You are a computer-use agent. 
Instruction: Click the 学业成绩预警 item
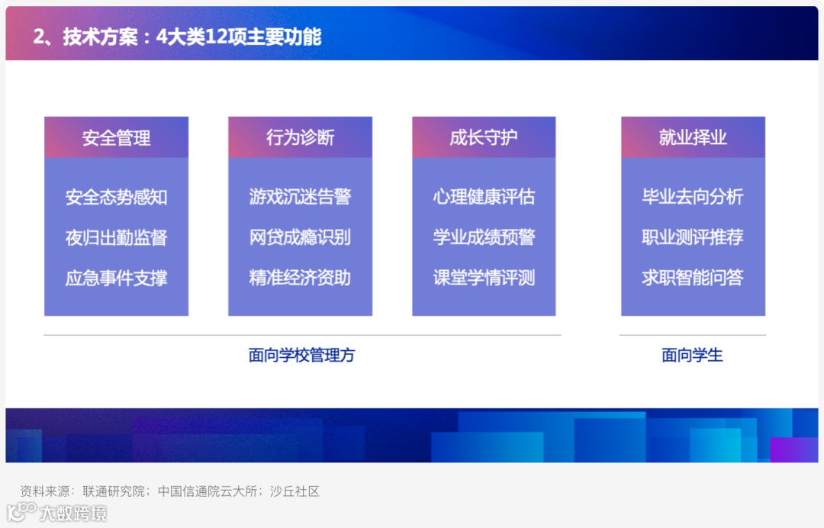coord(484,237)
